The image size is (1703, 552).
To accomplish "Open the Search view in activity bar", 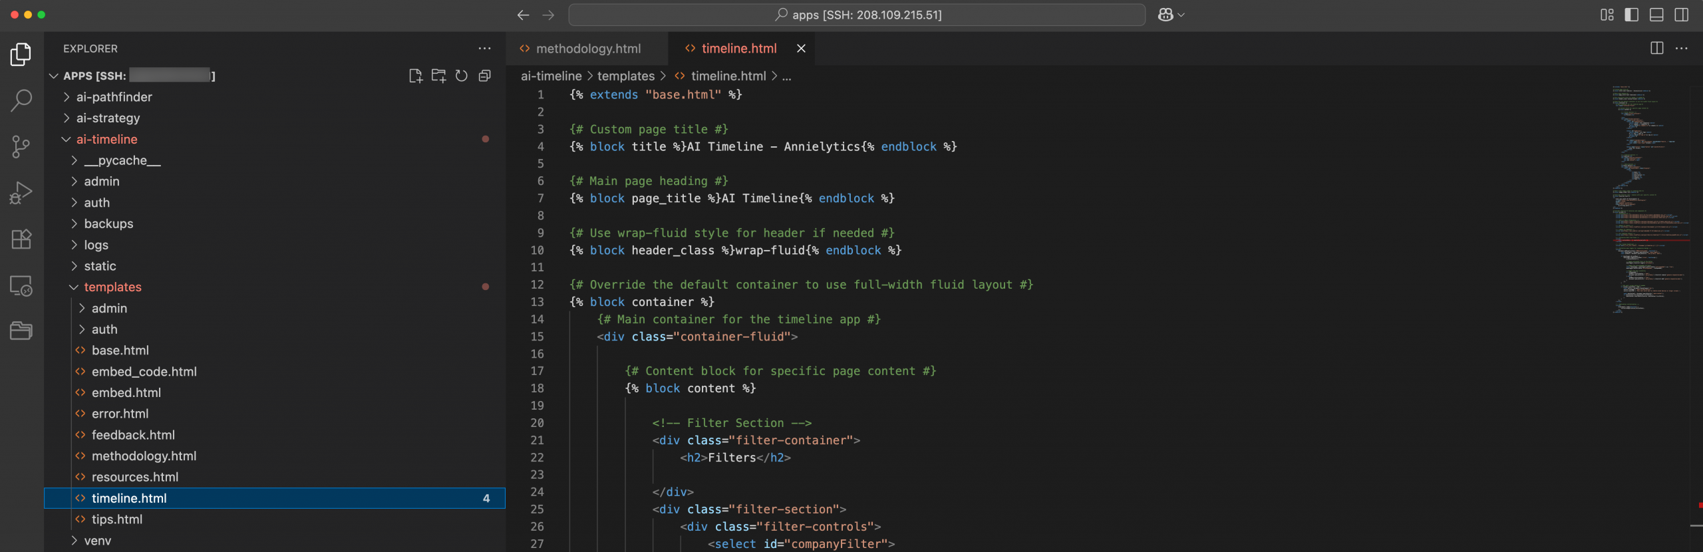I will [x=21, y=100].
